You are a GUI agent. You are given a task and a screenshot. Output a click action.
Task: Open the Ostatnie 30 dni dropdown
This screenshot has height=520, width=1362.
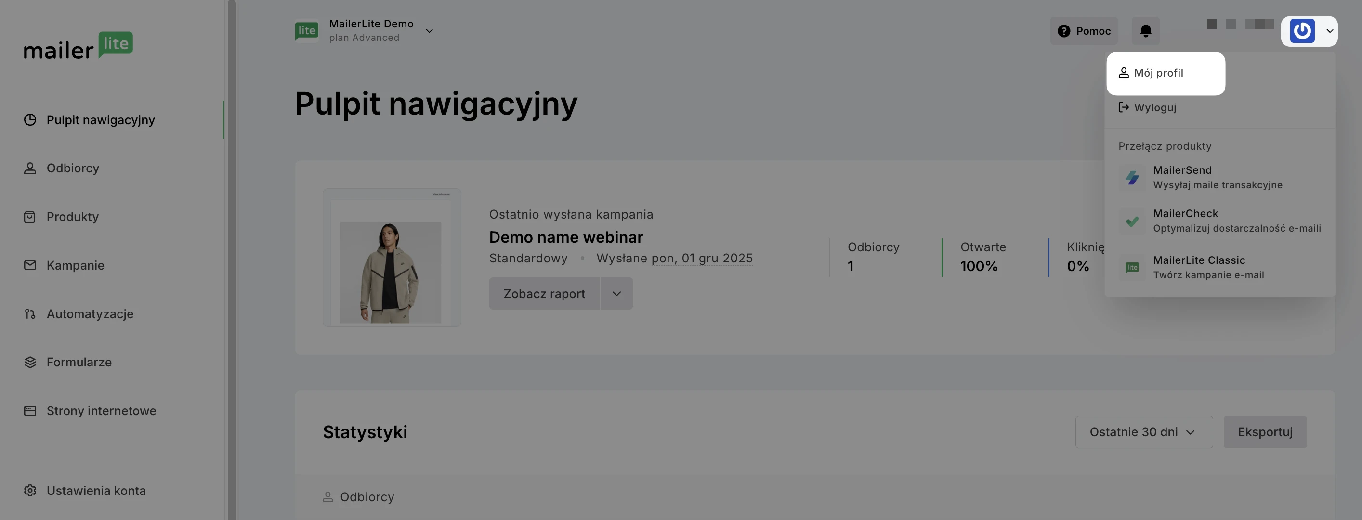(x=1144, y=432)
